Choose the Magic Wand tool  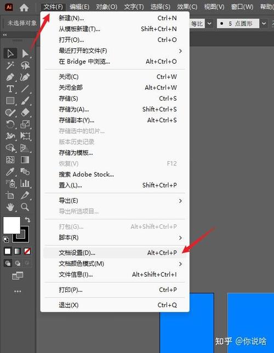(10, 65)
